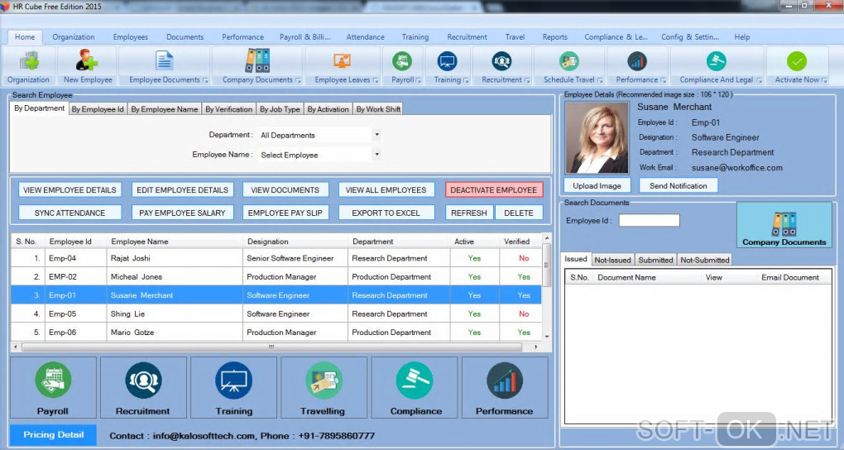844x450 pixels.
Task: Click the DELETE button
Action: tap(519, 213)
